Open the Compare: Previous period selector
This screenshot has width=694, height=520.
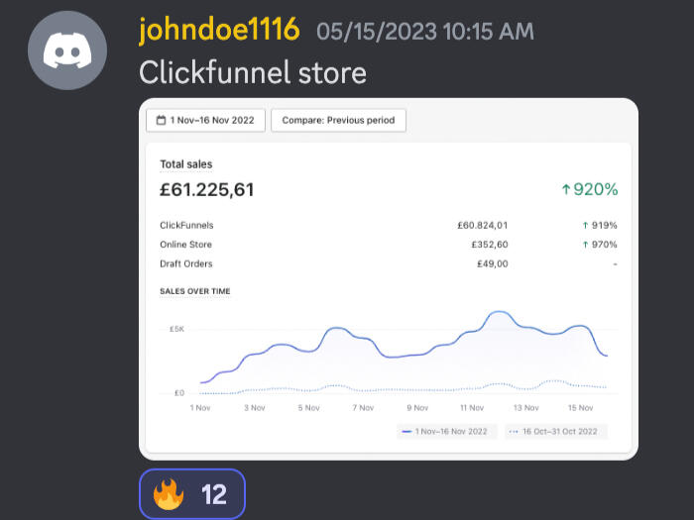click(338, 121)
